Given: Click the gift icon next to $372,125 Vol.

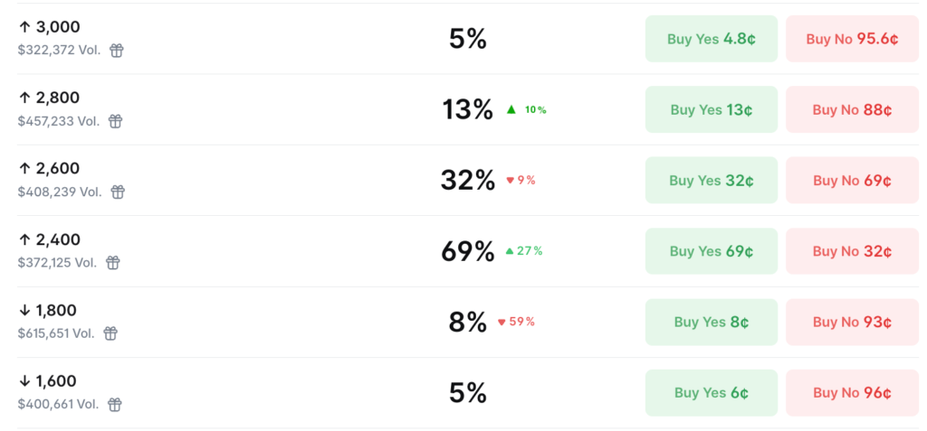Looking at the screenshot, I should 113,263.
